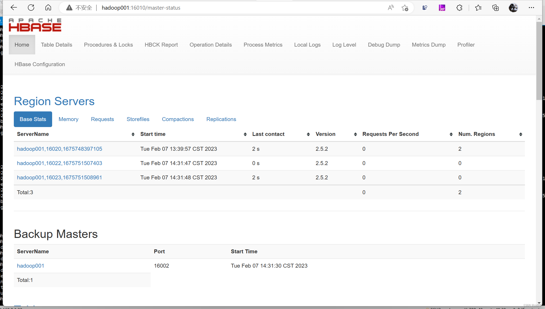Toggle sort on ServerName column
545x309 pixels.
point(133,134)
